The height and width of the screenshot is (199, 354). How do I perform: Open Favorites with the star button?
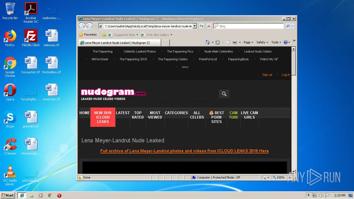(x=88, y=35)
